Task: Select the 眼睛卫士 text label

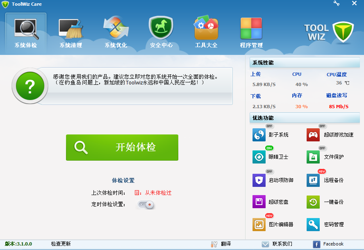Action: pos(278,157)
